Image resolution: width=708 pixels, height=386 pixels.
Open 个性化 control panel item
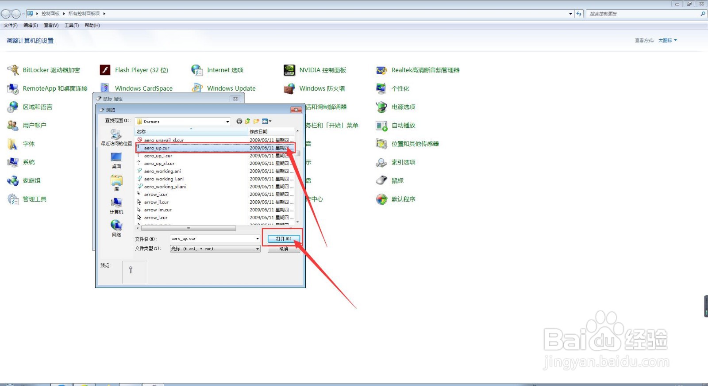(x=392, y=88)
